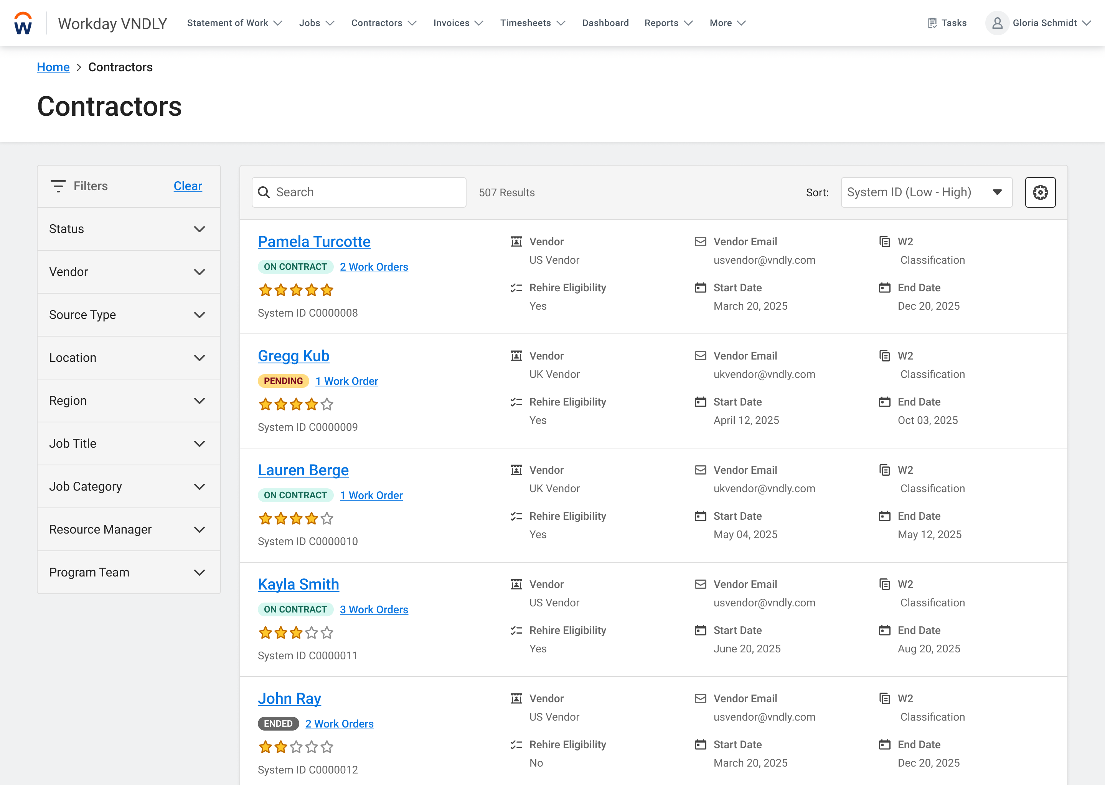Image resolution: width=1105 pixels, height=785 pixels.
Task: Open the Tasks panel icon
Action: (933, 23)
